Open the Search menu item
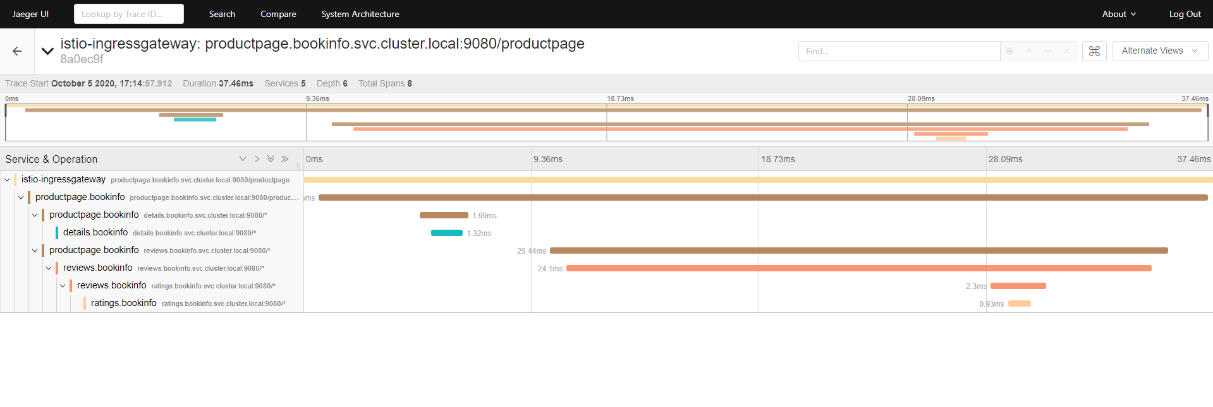The width and height of the screenshot is (1213, 407). coord(222,14)
